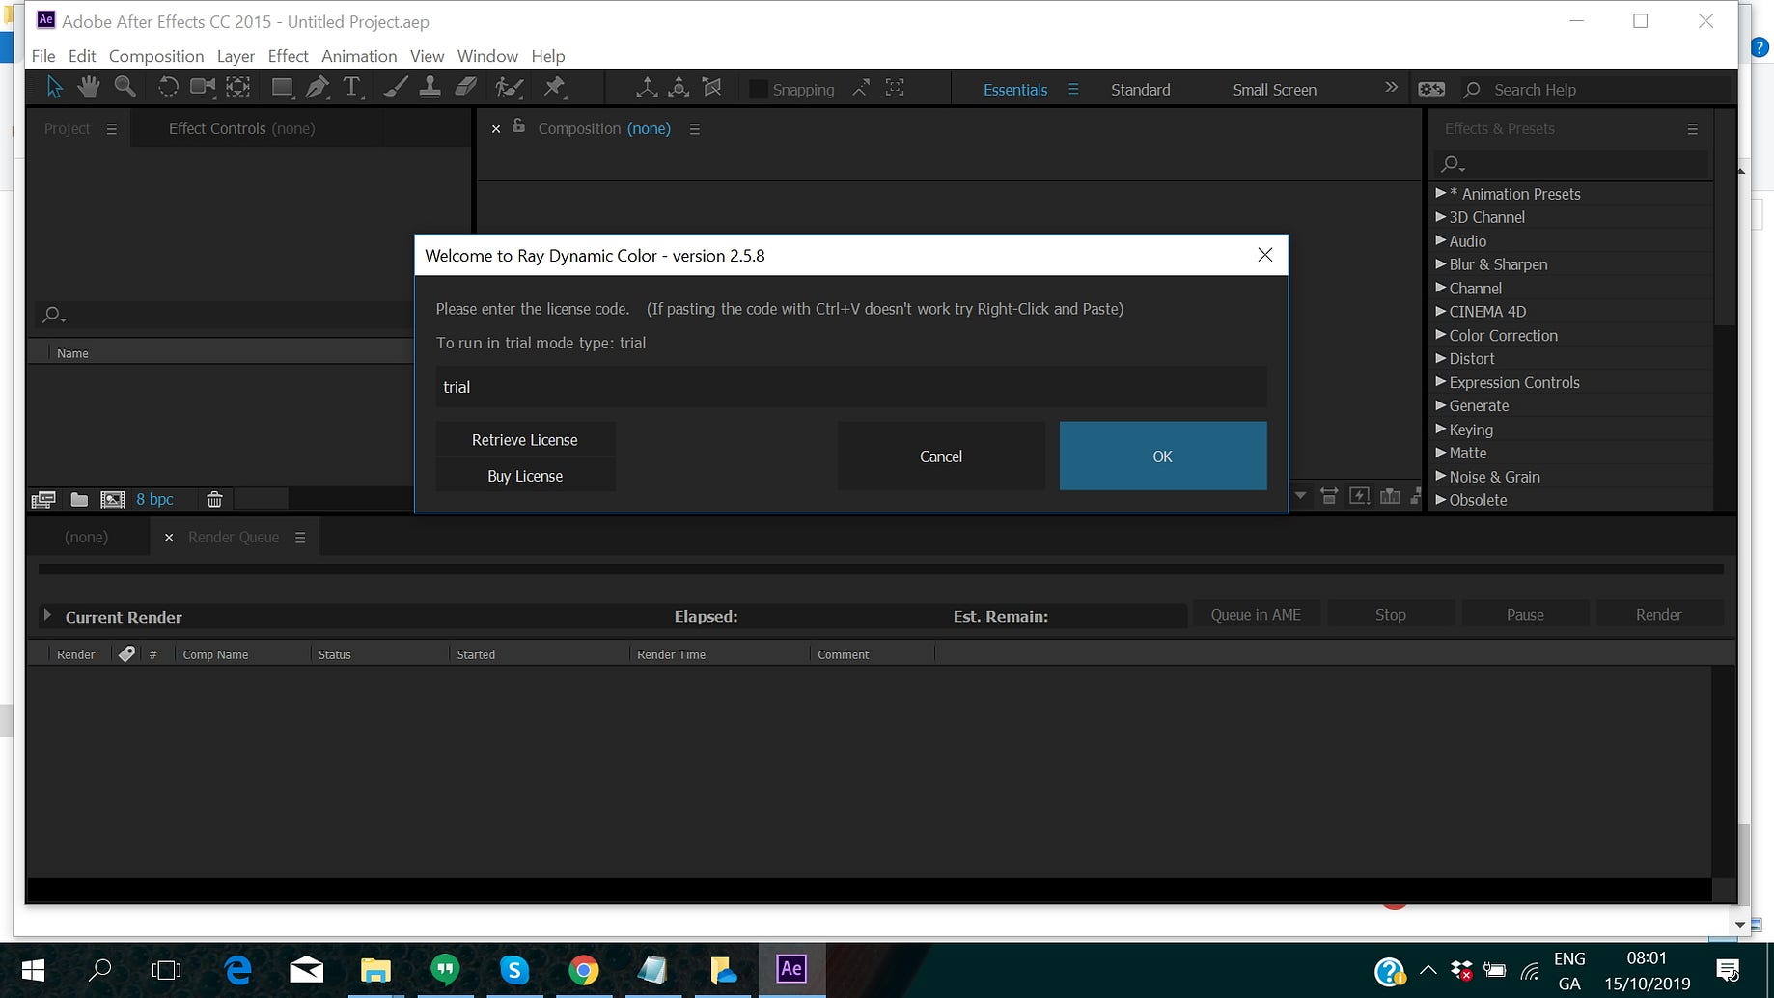Open the Layer menu
1774x998 pixels.
click(236, 56)
